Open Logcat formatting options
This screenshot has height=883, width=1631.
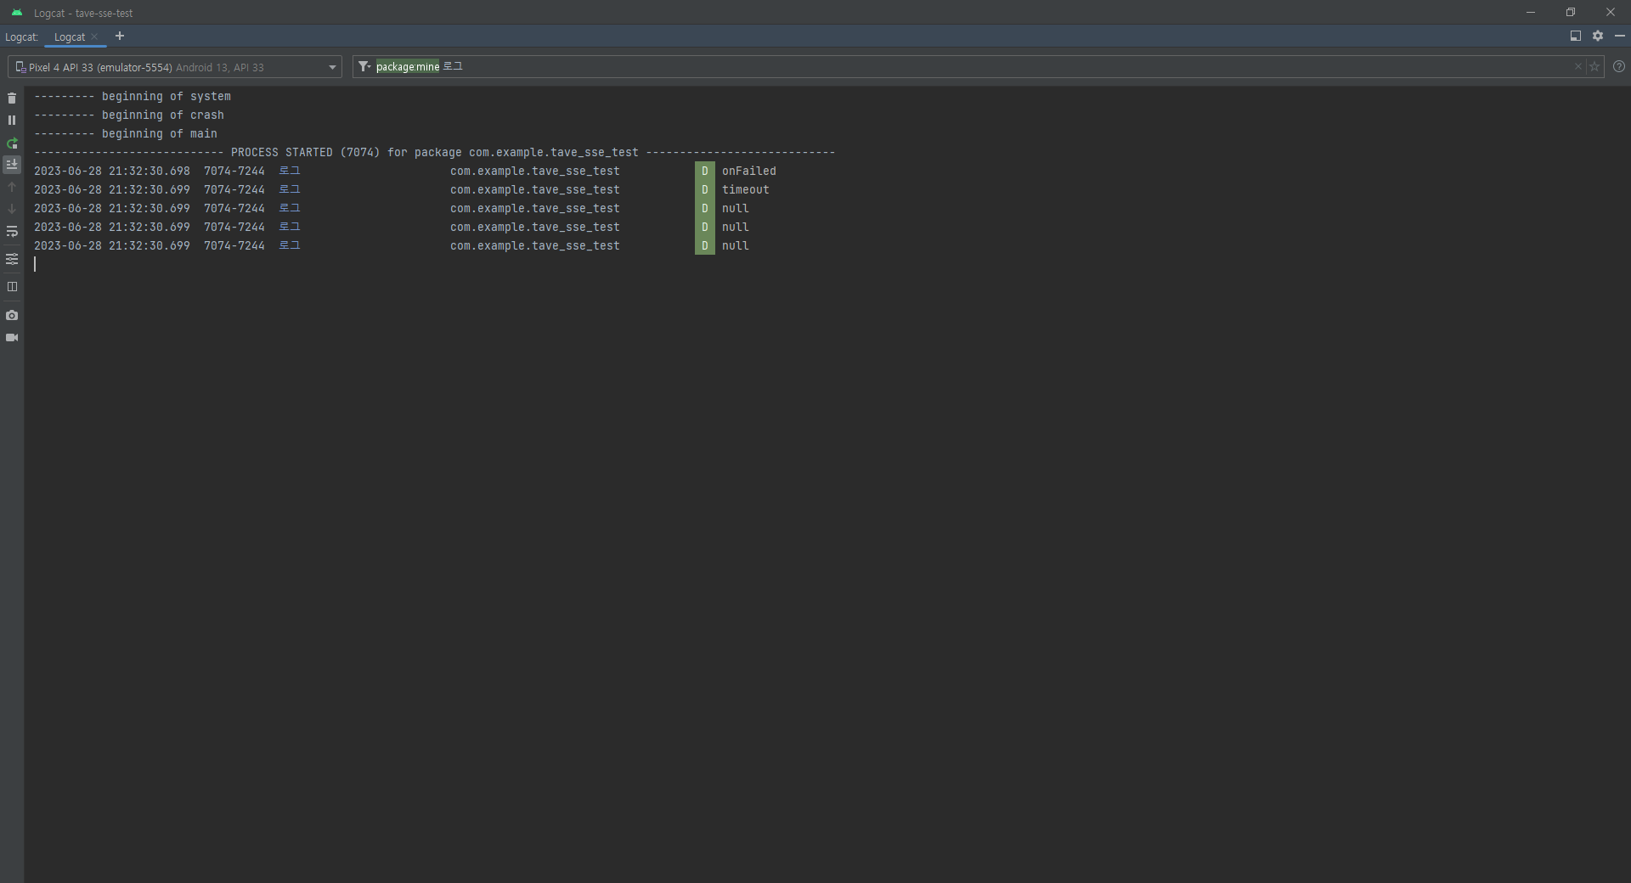click(12, 259)
